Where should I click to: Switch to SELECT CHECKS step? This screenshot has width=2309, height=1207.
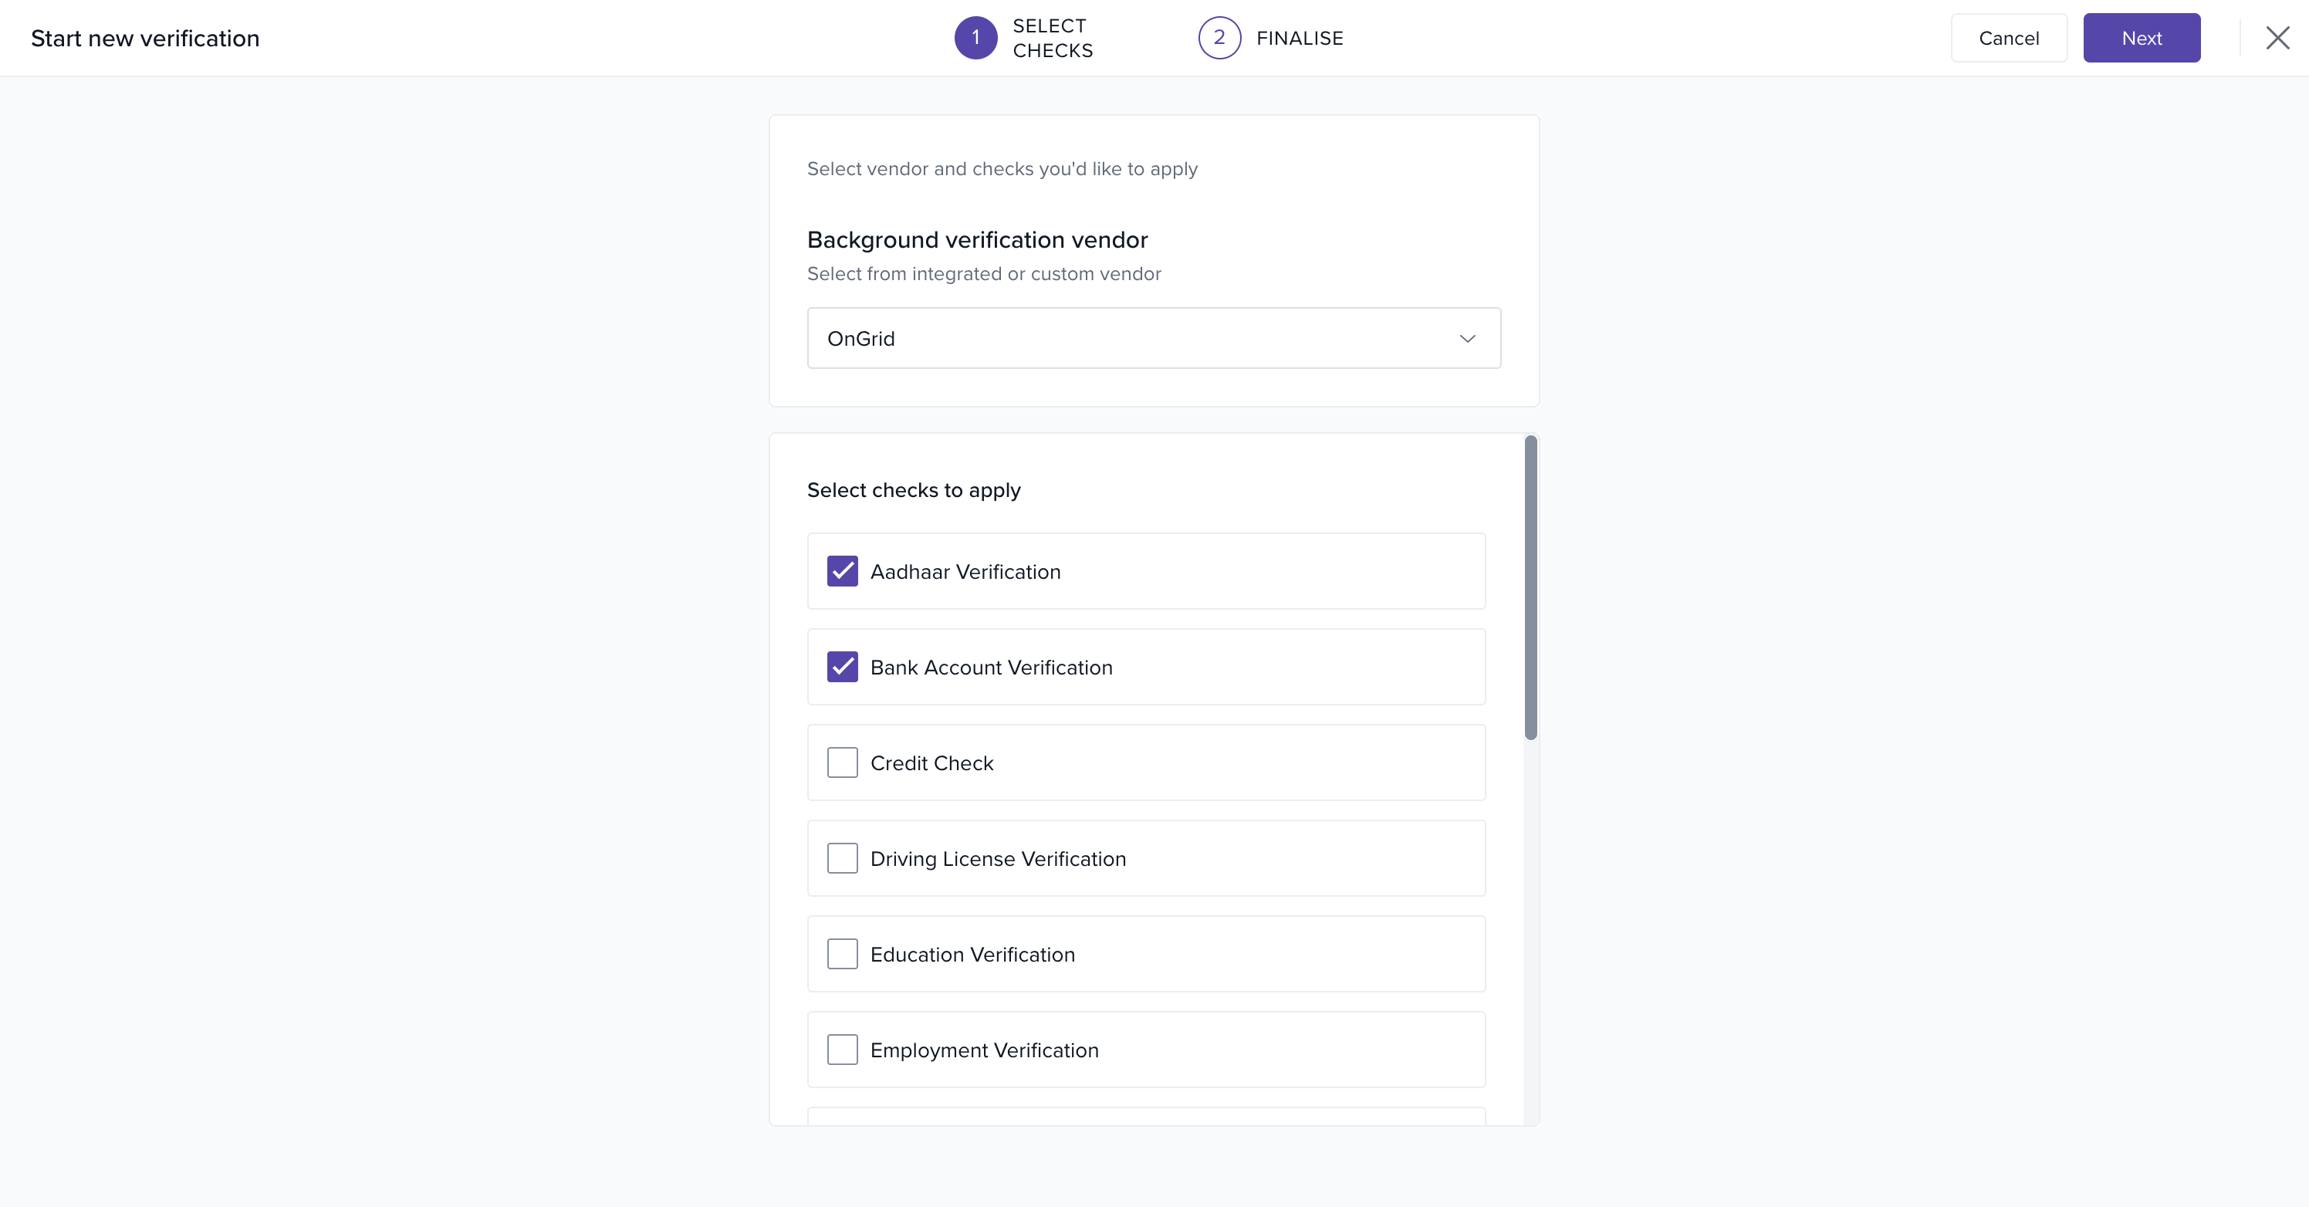[1053, 39]
